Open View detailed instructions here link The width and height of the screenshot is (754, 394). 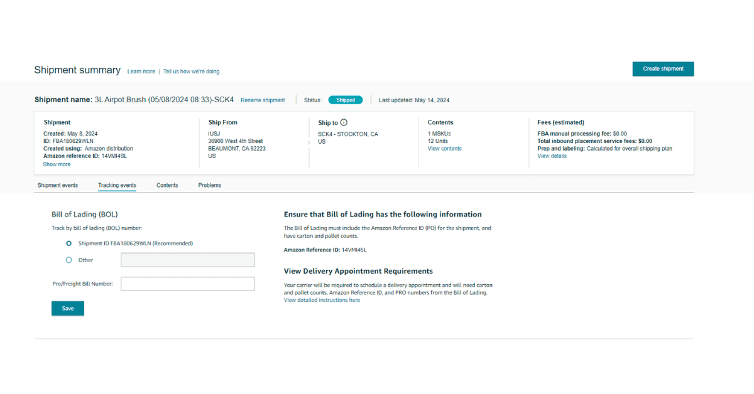(322, 301)
